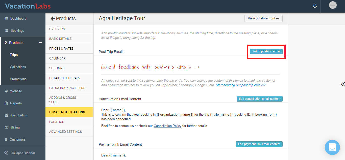Go back to Products list
345x160 pixels.
(x=63, y=18)
